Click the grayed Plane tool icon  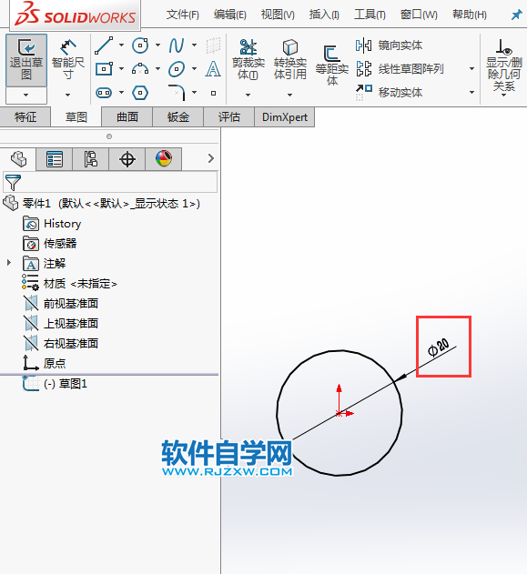[x=213, y=45]
